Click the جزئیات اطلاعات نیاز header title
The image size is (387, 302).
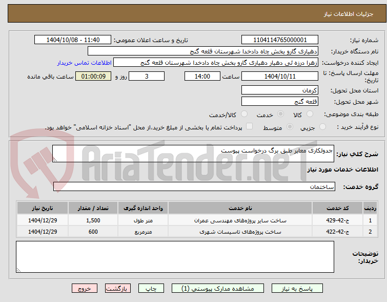coord(349,14)
